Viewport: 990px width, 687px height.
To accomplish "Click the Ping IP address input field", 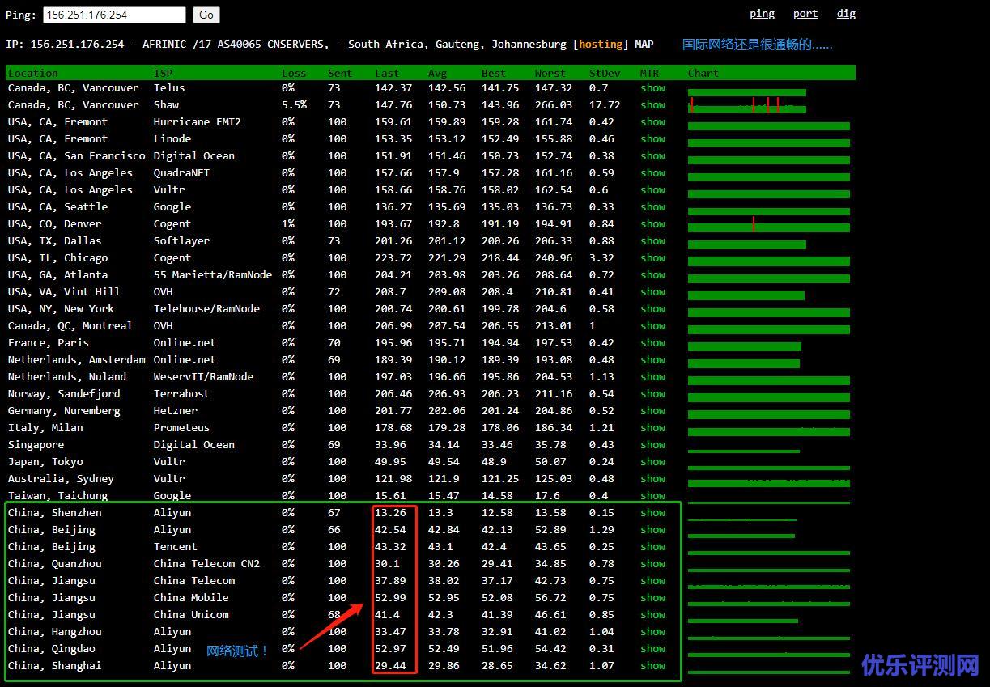I will pyautogui.click(x=114, y=15).
